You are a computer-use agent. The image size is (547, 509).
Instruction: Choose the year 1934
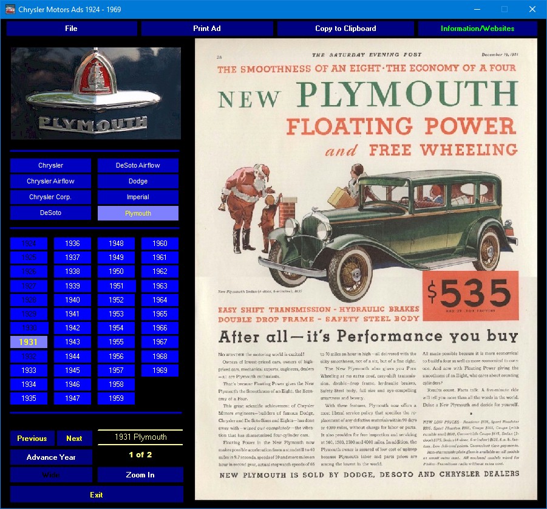[x=29, y=384]
